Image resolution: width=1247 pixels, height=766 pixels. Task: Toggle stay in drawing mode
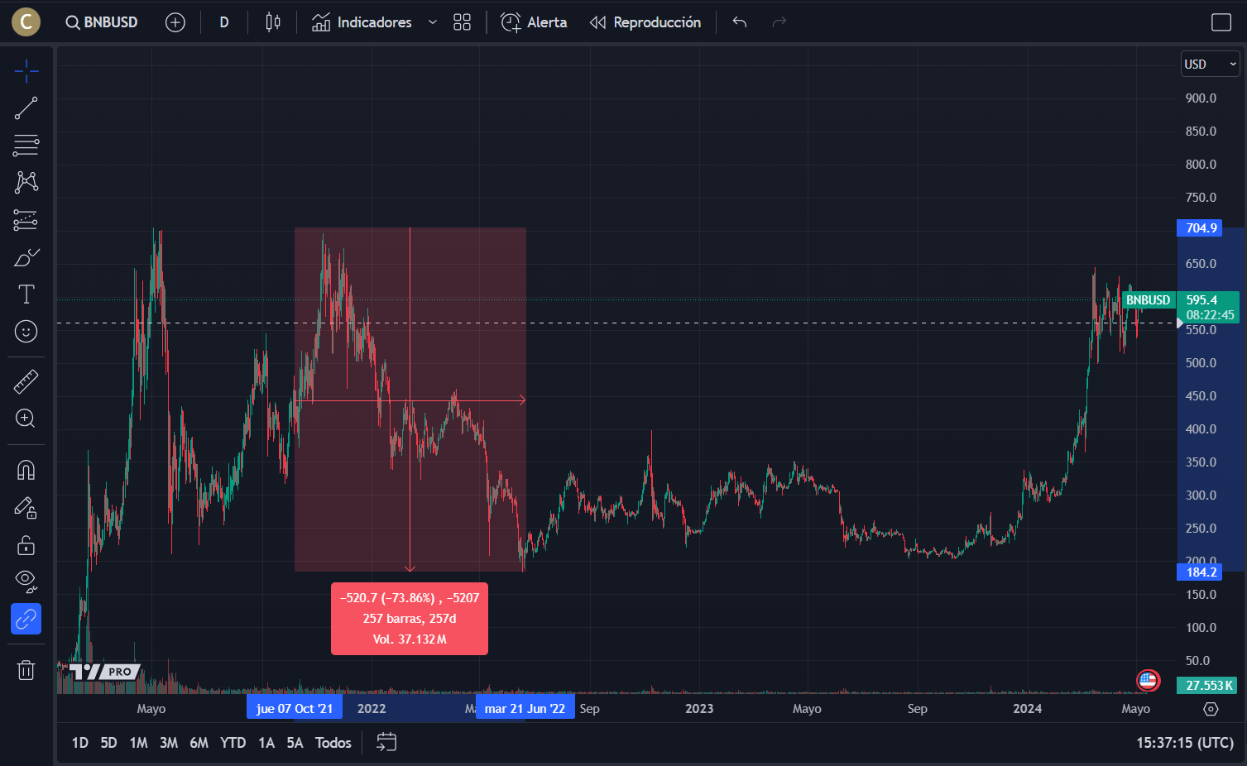[26, 507]
